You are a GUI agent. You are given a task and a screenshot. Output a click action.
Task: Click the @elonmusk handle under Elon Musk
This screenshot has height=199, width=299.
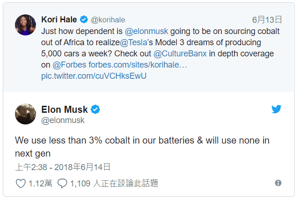coord(63,121)
